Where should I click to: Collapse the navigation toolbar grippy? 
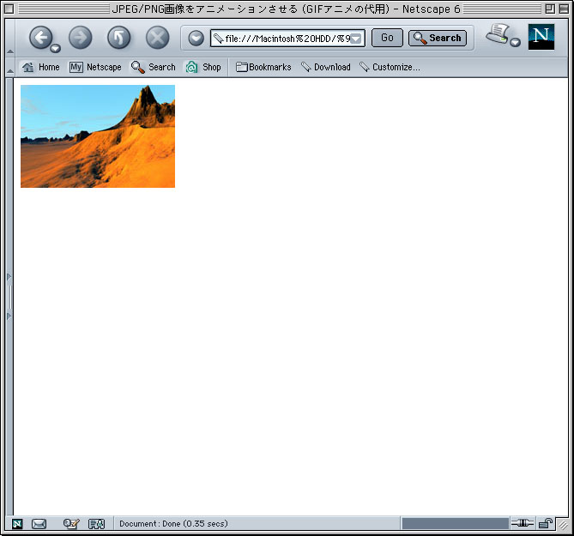(x=10, y=38)
